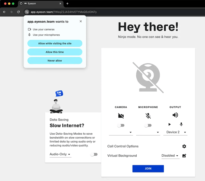Click Allow this time button
The image size is (205, 181).
(55, 52)
